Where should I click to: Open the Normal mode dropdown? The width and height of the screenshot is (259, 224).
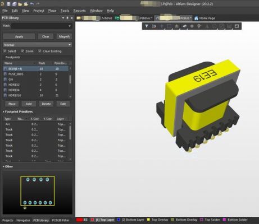[38, 45]
